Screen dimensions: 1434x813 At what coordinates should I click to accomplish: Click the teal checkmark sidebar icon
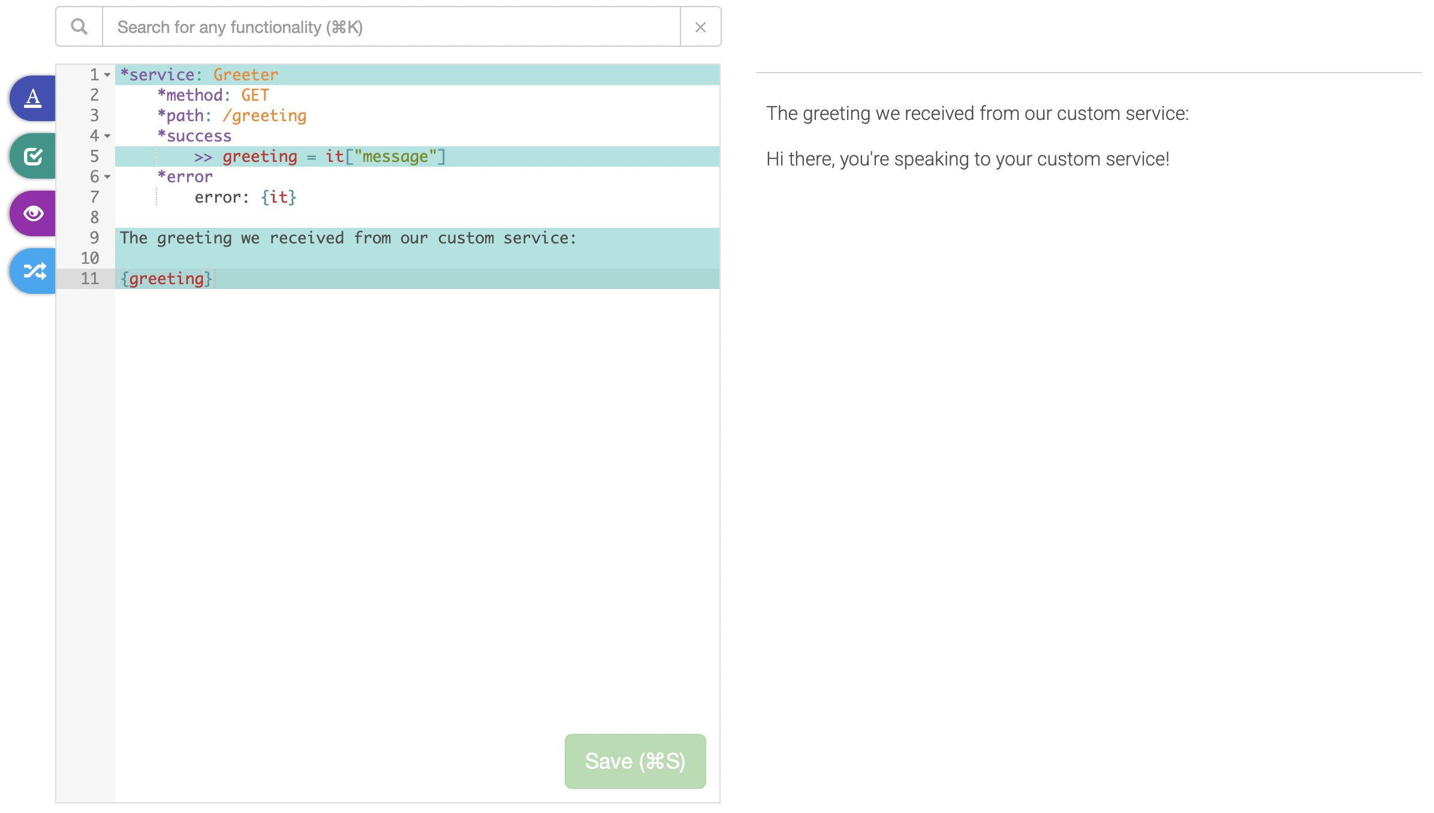pyautogui.click(x=32, y=155)
